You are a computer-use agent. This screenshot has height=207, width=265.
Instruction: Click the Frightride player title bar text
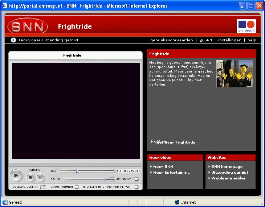coord(72,55)
